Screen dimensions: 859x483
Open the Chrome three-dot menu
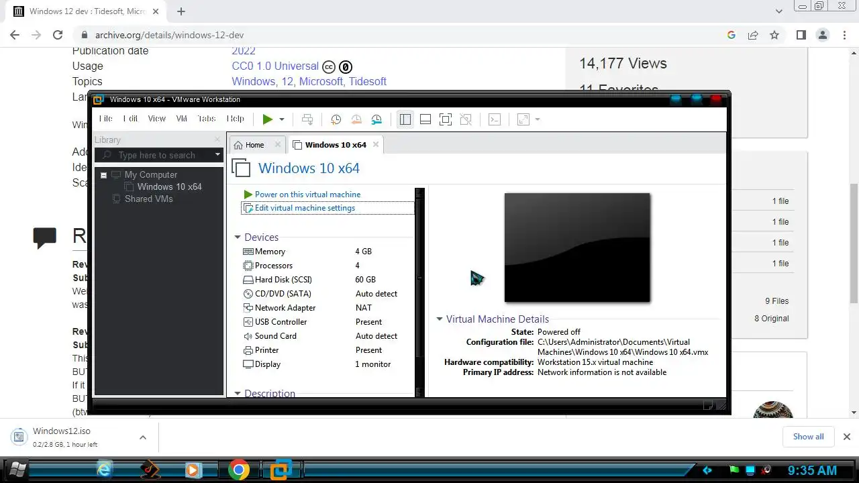point(844,35)
